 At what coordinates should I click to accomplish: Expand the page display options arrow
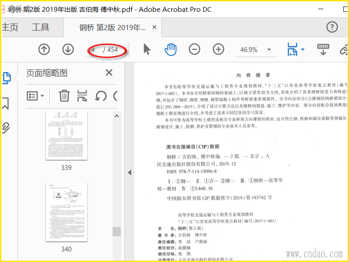[303, 49]
